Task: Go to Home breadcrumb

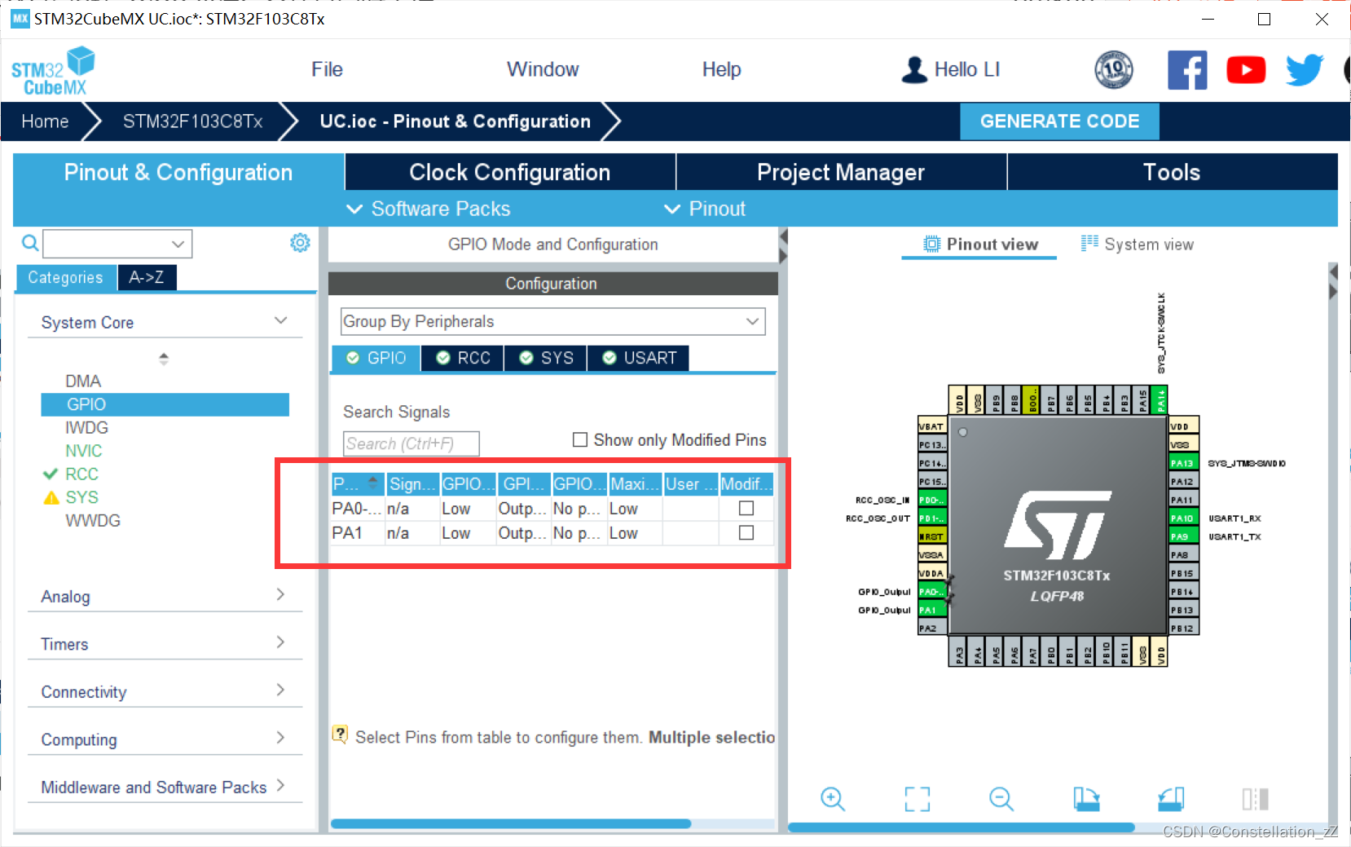Action: tap(46, 121)
